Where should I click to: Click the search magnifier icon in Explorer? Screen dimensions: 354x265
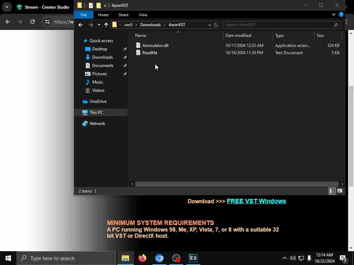click(x=336, y=25)
